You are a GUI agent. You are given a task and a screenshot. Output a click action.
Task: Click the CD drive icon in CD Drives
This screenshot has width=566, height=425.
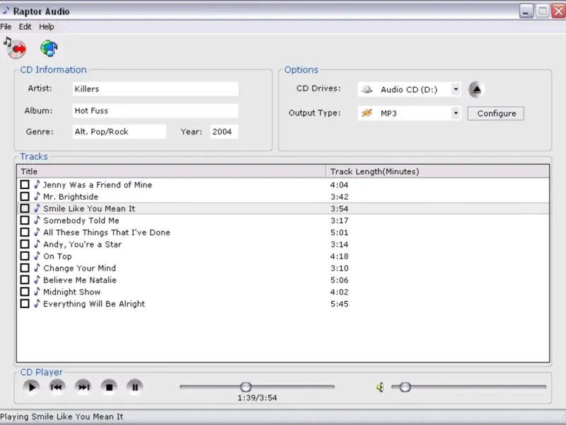click(x=366, y=89)
